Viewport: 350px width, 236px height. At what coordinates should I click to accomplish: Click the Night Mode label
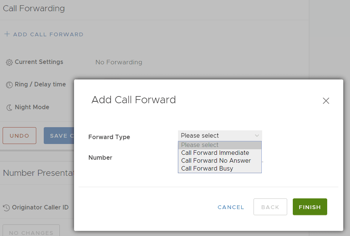[32, 107]
